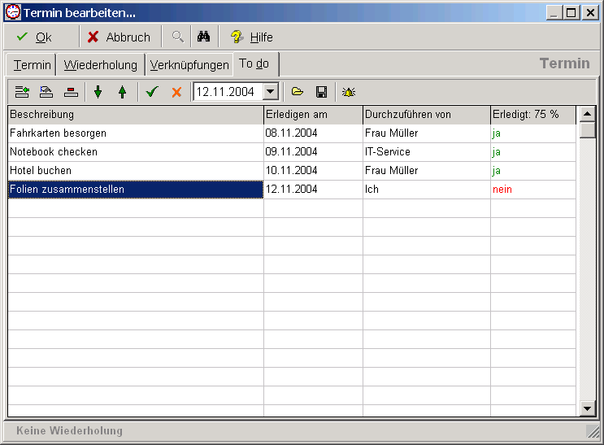Viewport: 604px width, 445px height.
Task: Click the date cell 09.11.2004
Action: (313, 152)
